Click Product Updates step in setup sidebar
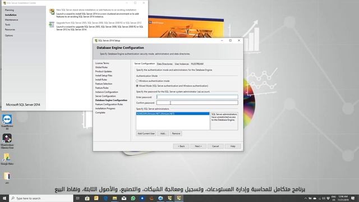359x202 pixels. coord(103,71)
